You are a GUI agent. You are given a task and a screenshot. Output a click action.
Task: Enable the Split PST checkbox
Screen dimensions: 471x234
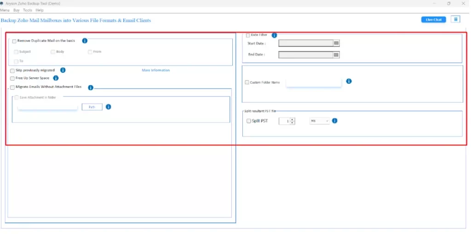(x=249, y=121)
